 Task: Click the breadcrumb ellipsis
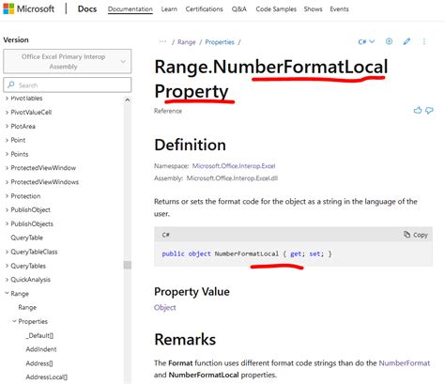pyautogui.click(x=162, y=41)
